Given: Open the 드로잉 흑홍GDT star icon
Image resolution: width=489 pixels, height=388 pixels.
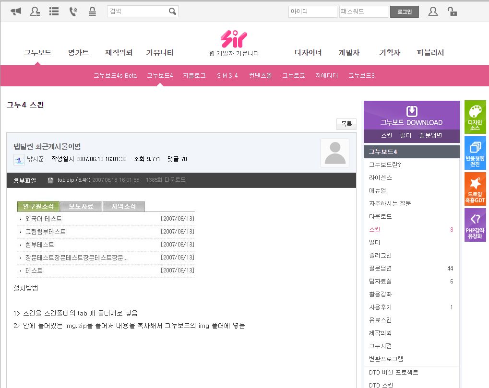Looking at the screenshot, I should point(475,189).
